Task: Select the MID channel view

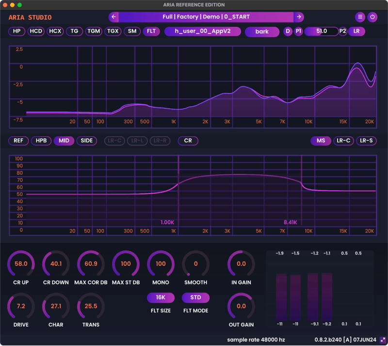Action: (x=64, y=141)
